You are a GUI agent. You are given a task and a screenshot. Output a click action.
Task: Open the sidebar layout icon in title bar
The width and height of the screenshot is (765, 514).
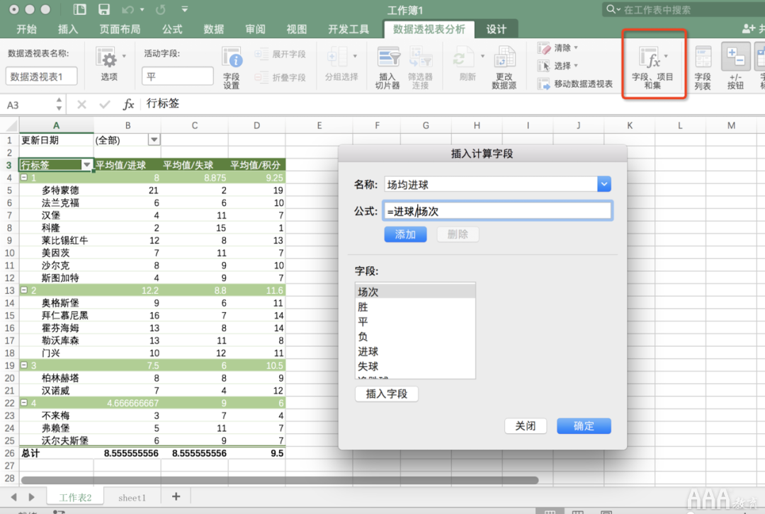point(79,9)
